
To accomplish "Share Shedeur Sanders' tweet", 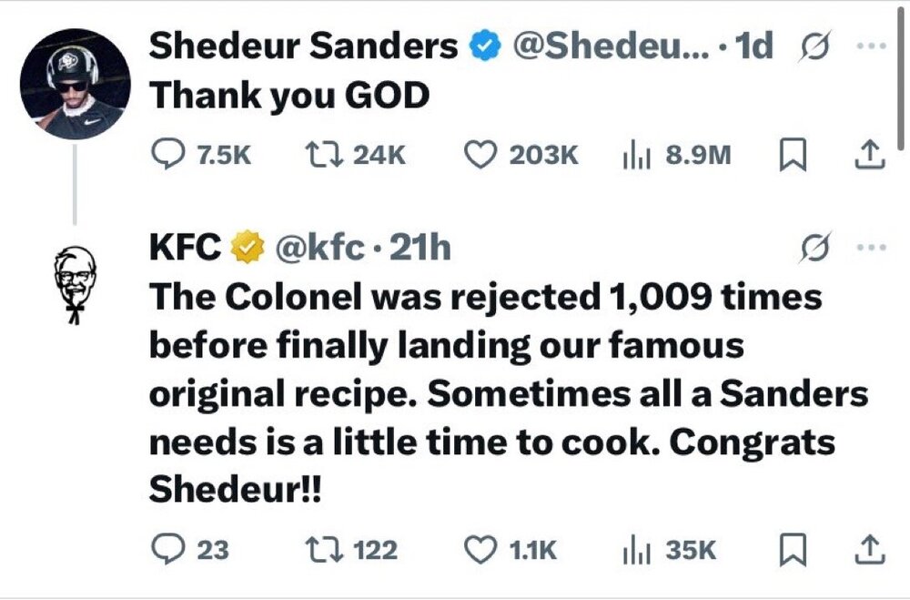I will (868, 155).
